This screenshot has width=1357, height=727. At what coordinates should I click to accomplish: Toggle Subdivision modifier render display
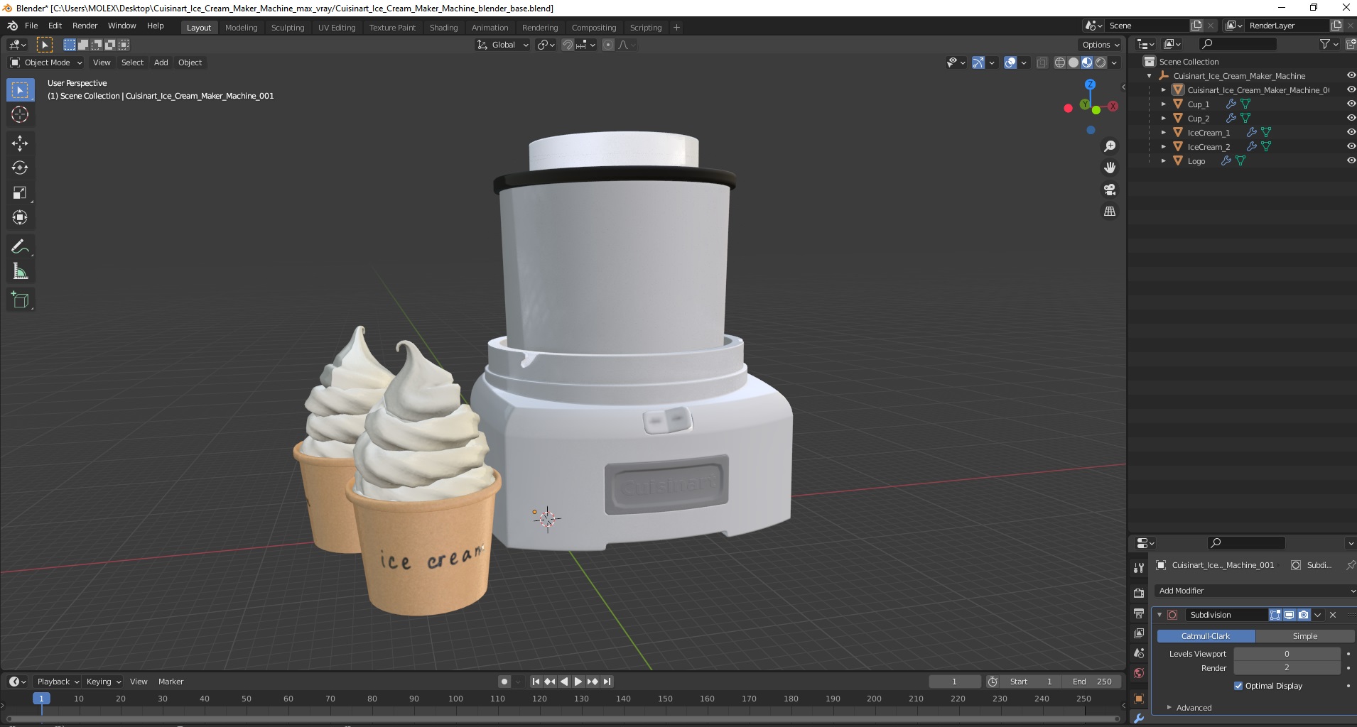click(x=1303, y=615)
